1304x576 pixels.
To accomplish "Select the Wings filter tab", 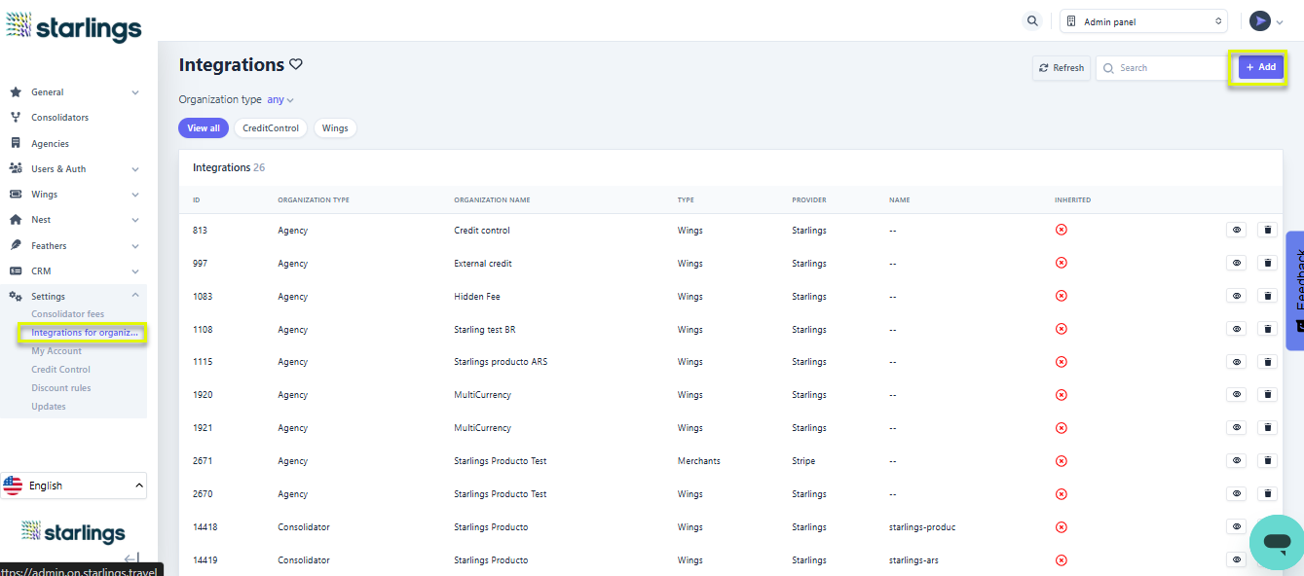I will [x=334, y=127].
